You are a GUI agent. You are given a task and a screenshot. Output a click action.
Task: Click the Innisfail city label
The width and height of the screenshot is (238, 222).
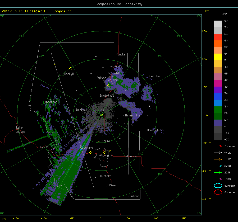(107, 96)
